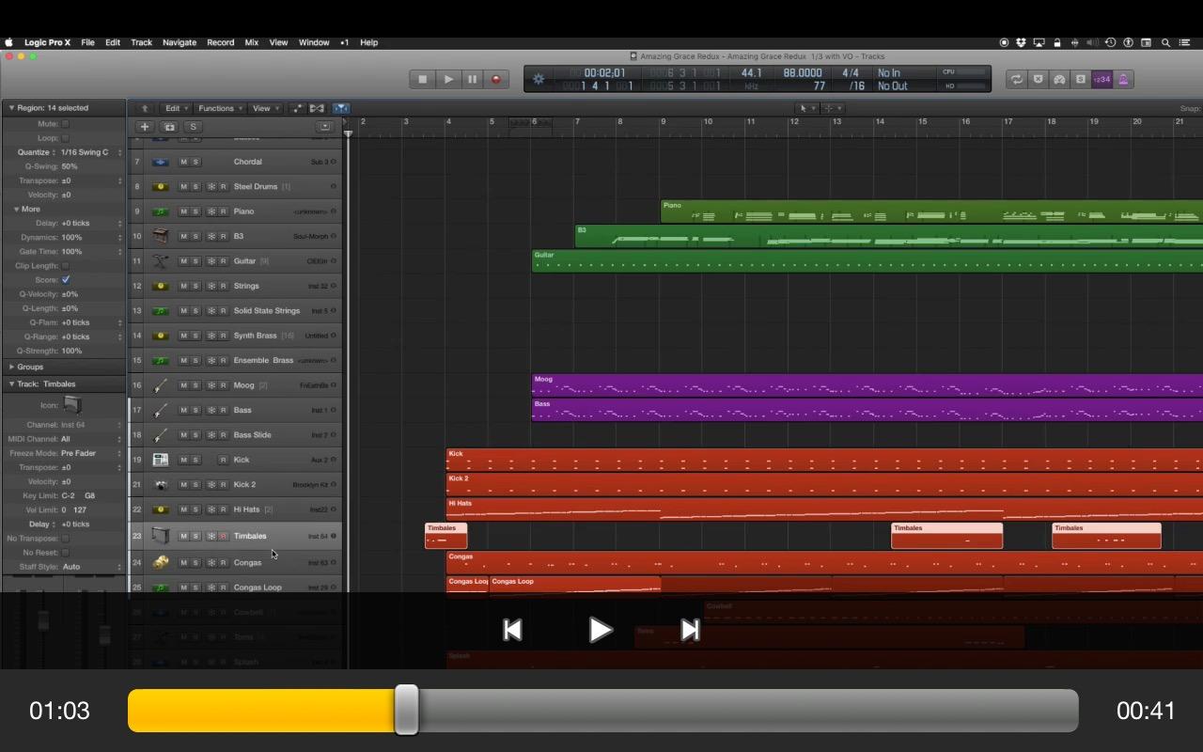Click the video player's large play button

(601, 630)
